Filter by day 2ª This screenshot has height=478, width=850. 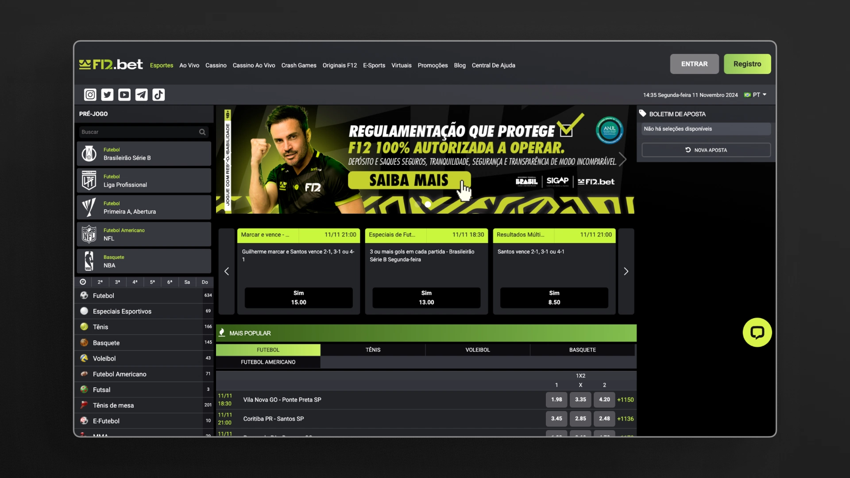pyautogui.click(x=100, y=282)
